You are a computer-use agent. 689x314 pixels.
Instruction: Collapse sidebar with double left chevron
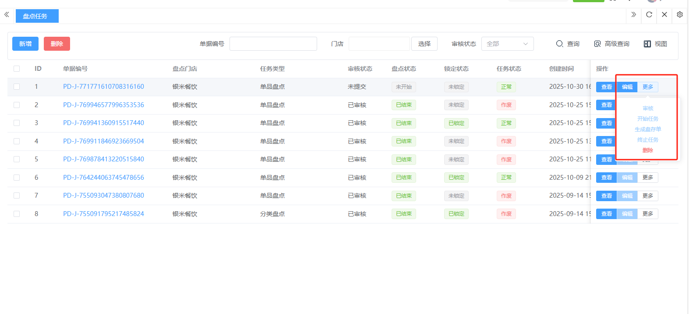tap(7, 15)
